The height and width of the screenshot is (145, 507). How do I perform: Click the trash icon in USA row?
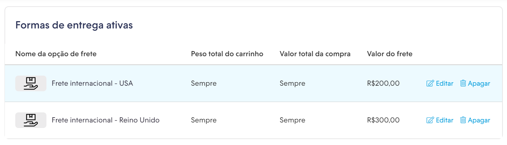[x=463, y=83]
